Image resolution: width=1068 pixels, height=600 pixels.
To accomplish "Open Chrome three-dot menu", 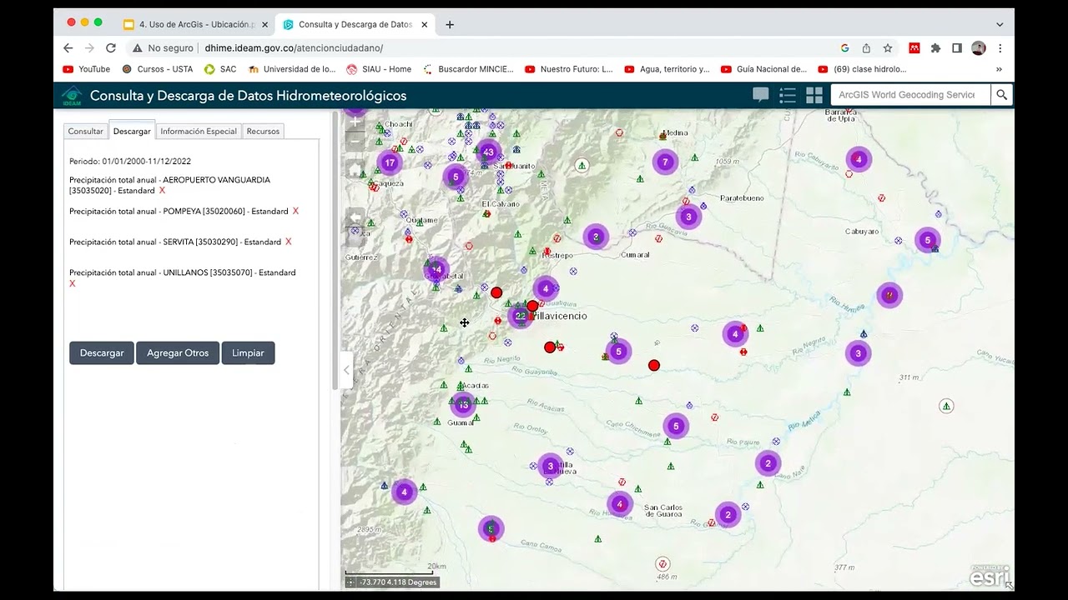I will (1000, 48).
